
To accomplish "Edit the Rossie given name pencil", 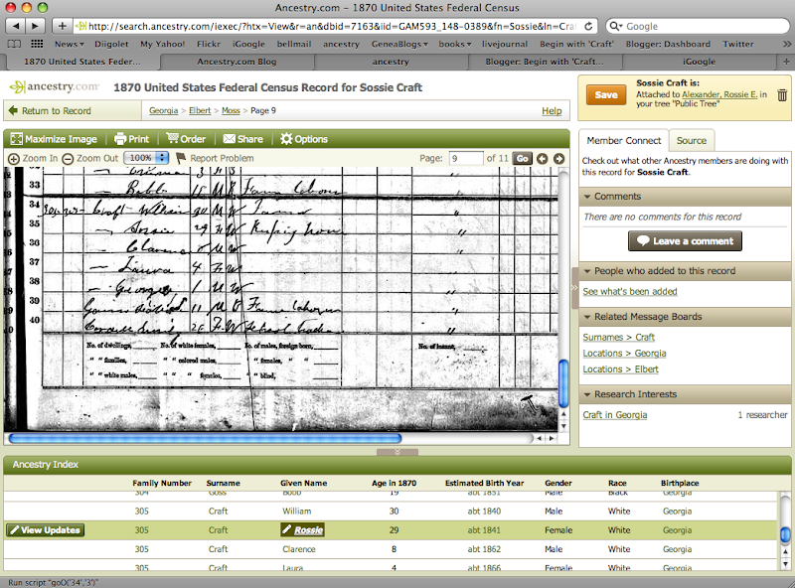I will click(x=287, y=529).
